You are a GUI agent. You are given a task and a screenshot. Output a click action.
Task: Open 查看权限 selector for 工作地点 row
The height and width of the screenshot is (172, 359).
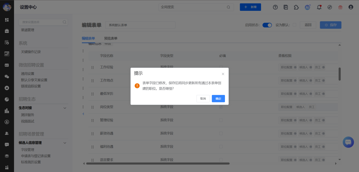(x=308, y=81)
